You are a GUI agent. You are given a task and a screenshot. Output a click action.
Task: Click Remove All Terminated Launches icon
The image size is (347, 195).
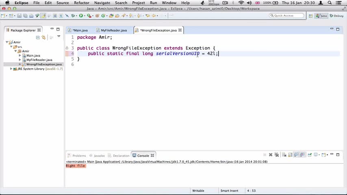tap(277, 155)
